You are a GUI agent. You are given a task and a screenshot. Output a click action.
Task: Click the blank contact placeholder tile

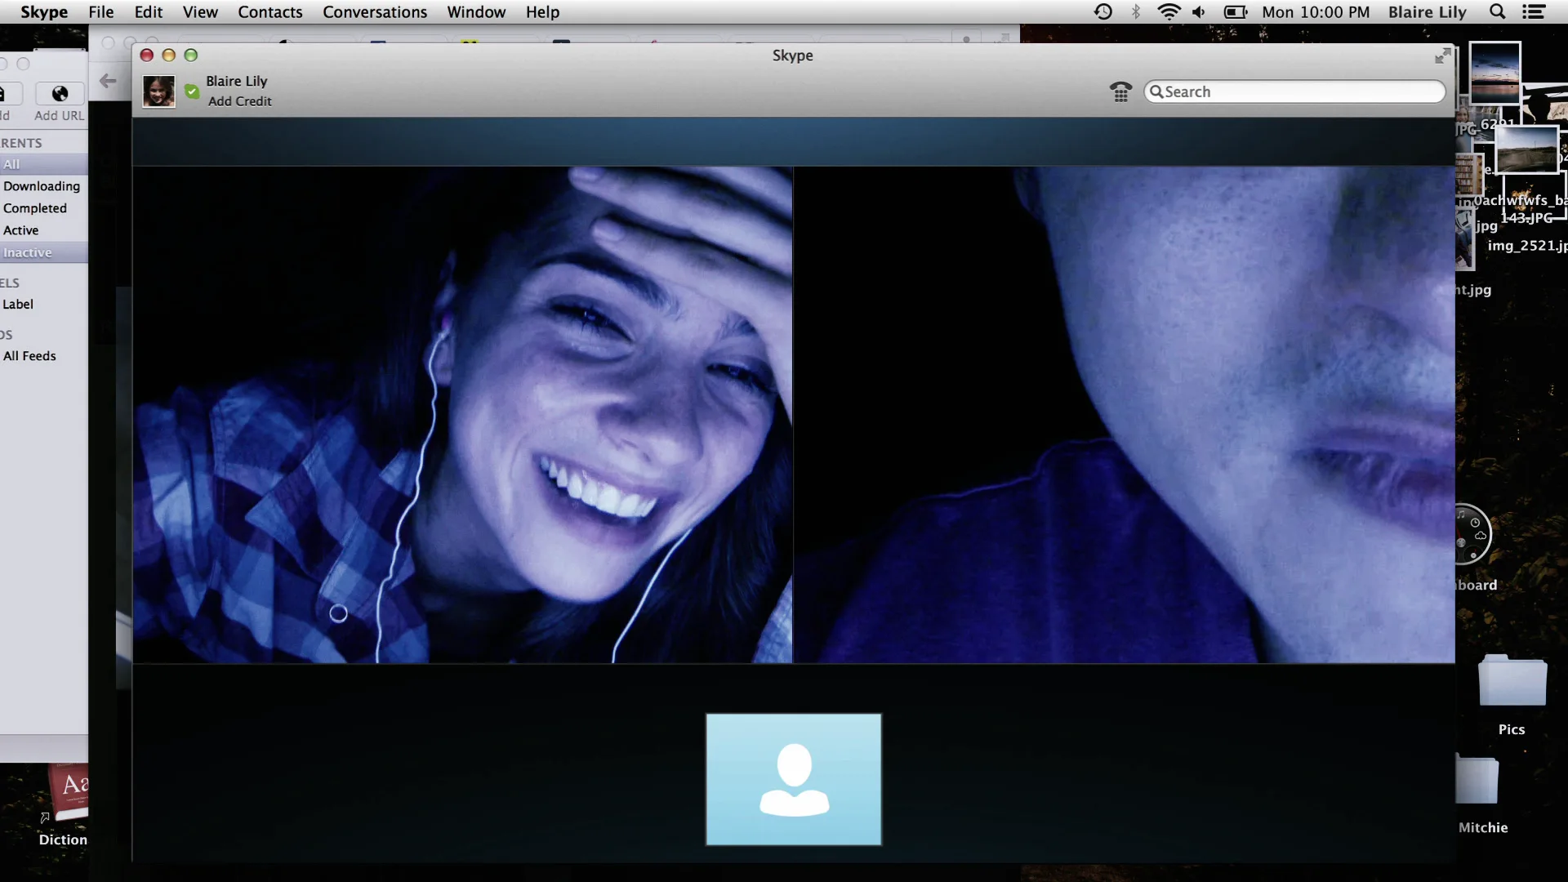tap(794, 779)
